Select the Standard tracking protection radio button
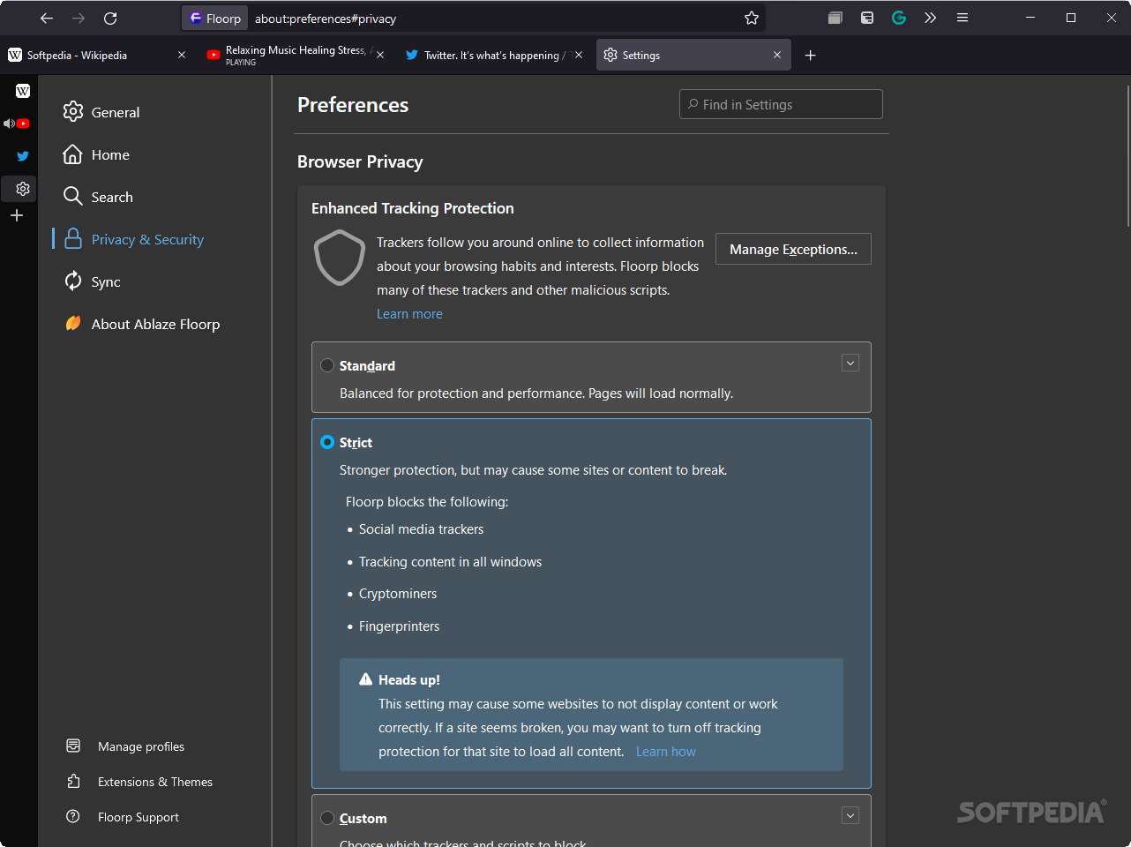The width and height of the screenshot is (1131, 847). point(327,365)
